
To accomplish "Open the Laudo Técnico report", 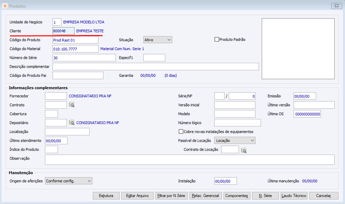I will [294, 196].
